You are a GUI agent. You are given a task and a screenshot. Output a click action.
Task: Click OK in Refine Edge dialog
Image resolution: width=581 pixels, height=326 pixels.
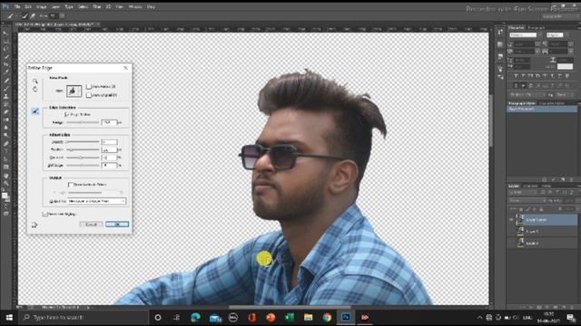117,225
